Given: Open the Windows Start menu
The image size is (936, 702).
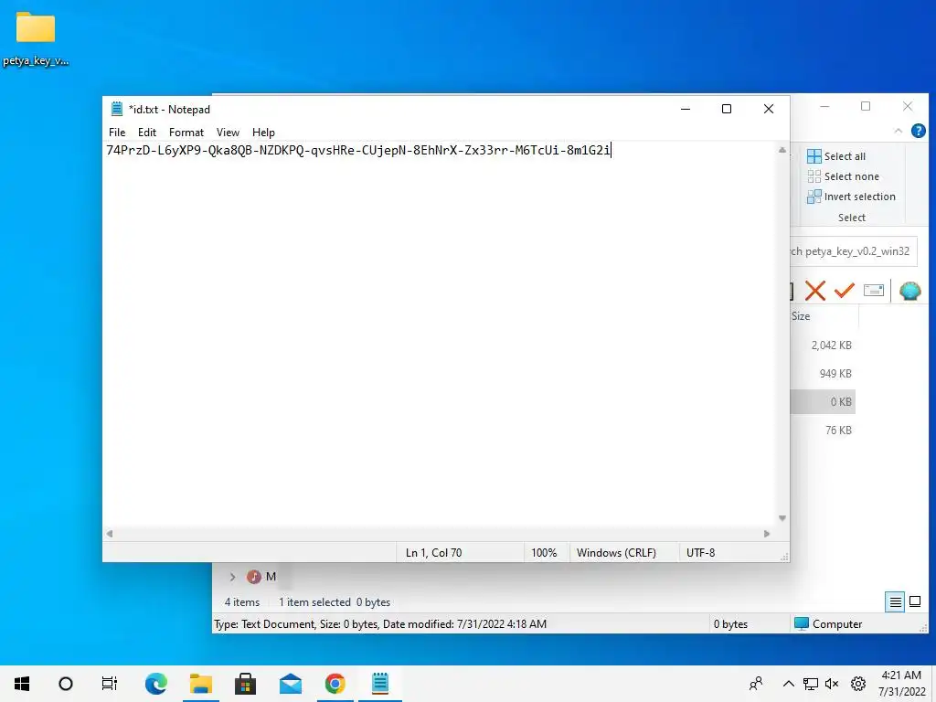Looking at the screenshot, I should pos(22,684).
